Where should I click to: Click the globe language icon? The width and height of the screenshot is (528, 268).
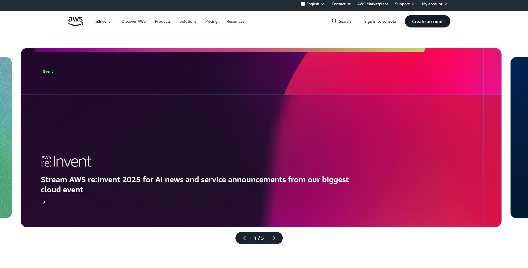(x=303, y=4)
